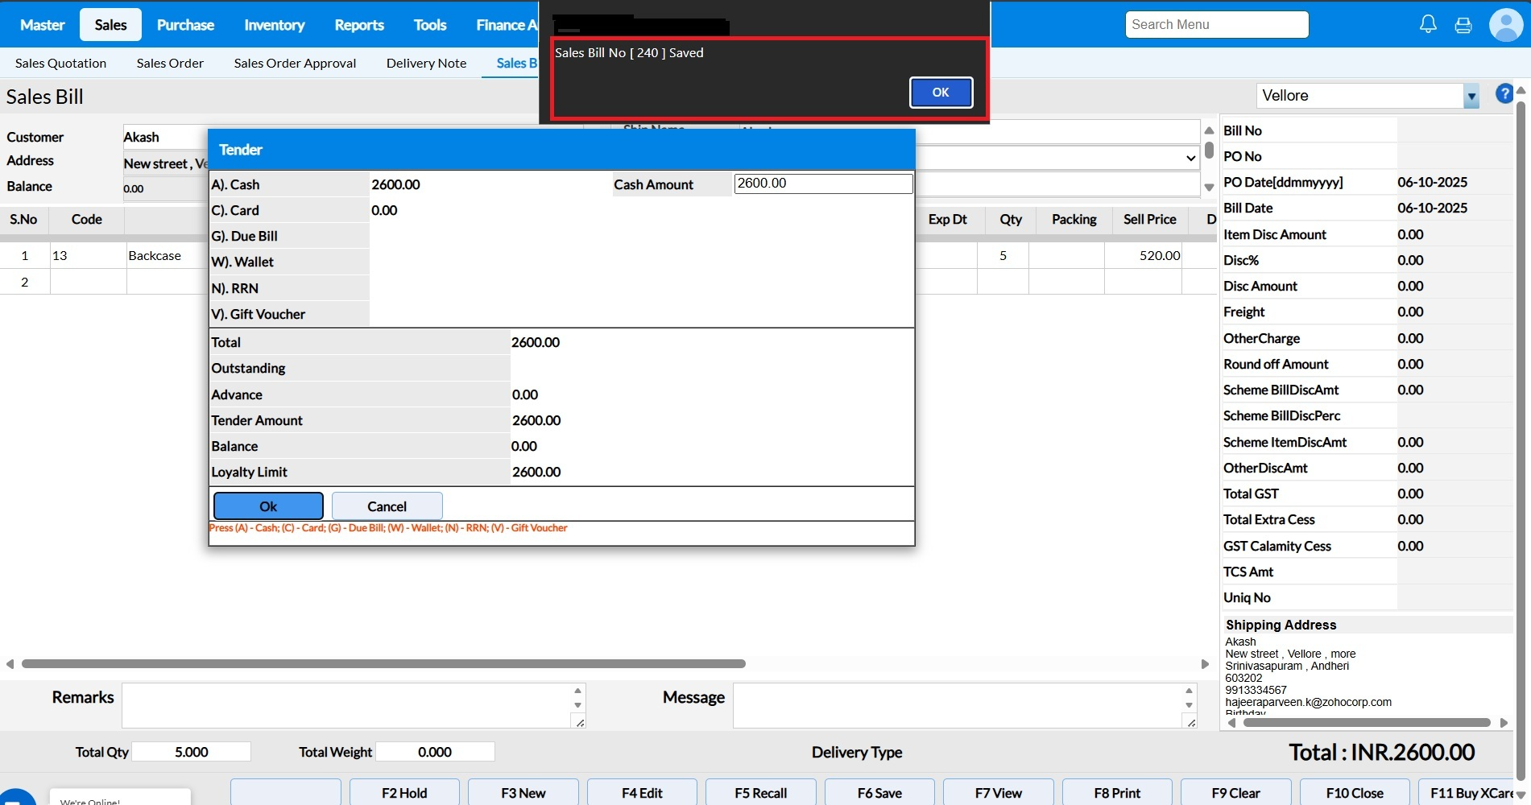
Task: Expand the Vellore location dropdown
Action: 1471,96
